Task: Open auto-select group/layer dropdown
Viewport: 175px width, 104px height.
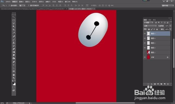Action: pos(22,5)
